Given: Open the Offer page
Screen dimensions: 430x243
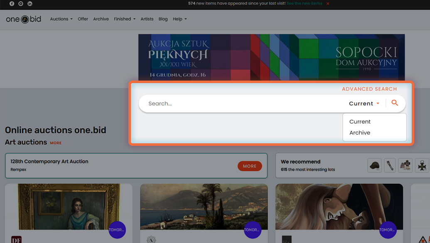Looking at the screenshot, I should click(x=83, y=19).
